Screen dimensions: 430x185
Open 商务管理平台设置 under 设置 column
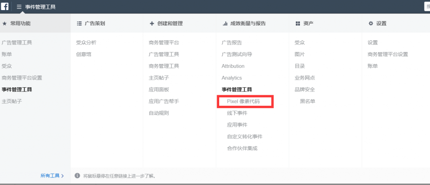click(x=388, y=54)
